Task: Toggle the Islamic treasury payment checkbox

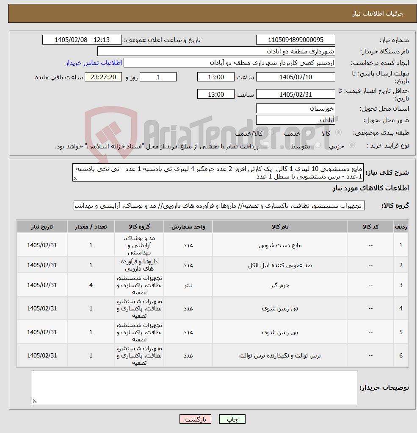Action: tap(266, 145)
